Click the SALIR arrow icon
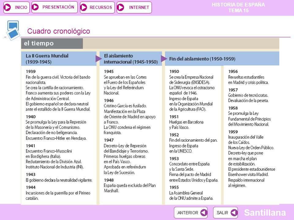This screenshot has width=294, height=220. pos(234,213)
